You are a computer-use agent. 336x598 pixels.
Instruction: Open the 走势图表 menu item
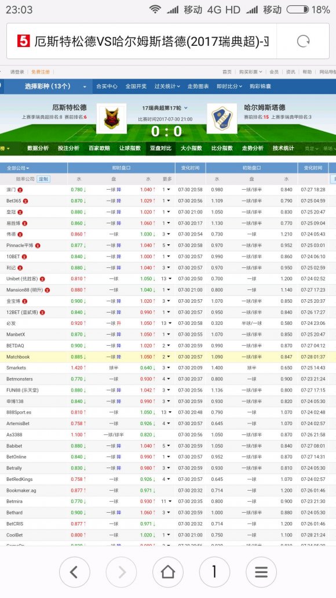point(198,86)
